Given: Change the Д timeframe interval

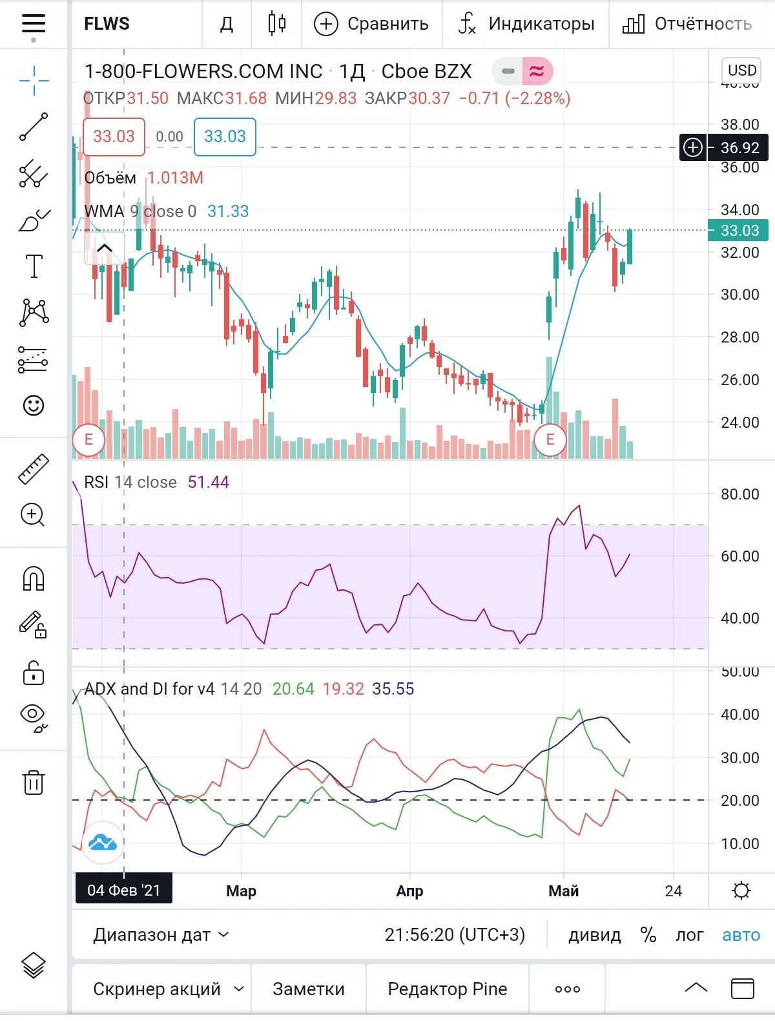Looking at the screenshot, I should [x=227, y=24].
